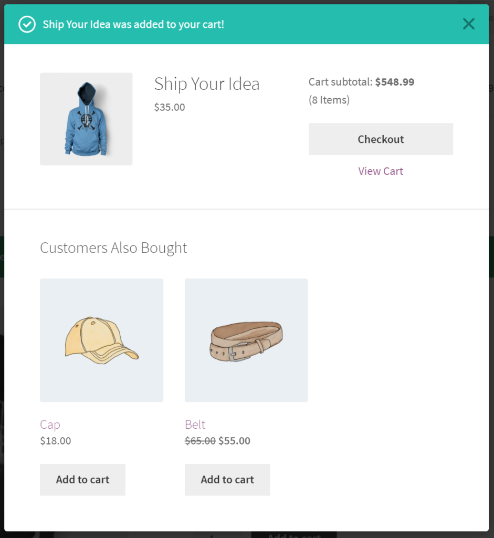Image resolution: width=494 pixels, height=538 pixels.
Task: Click the Customers Also Bought heading
Action: 113,247
